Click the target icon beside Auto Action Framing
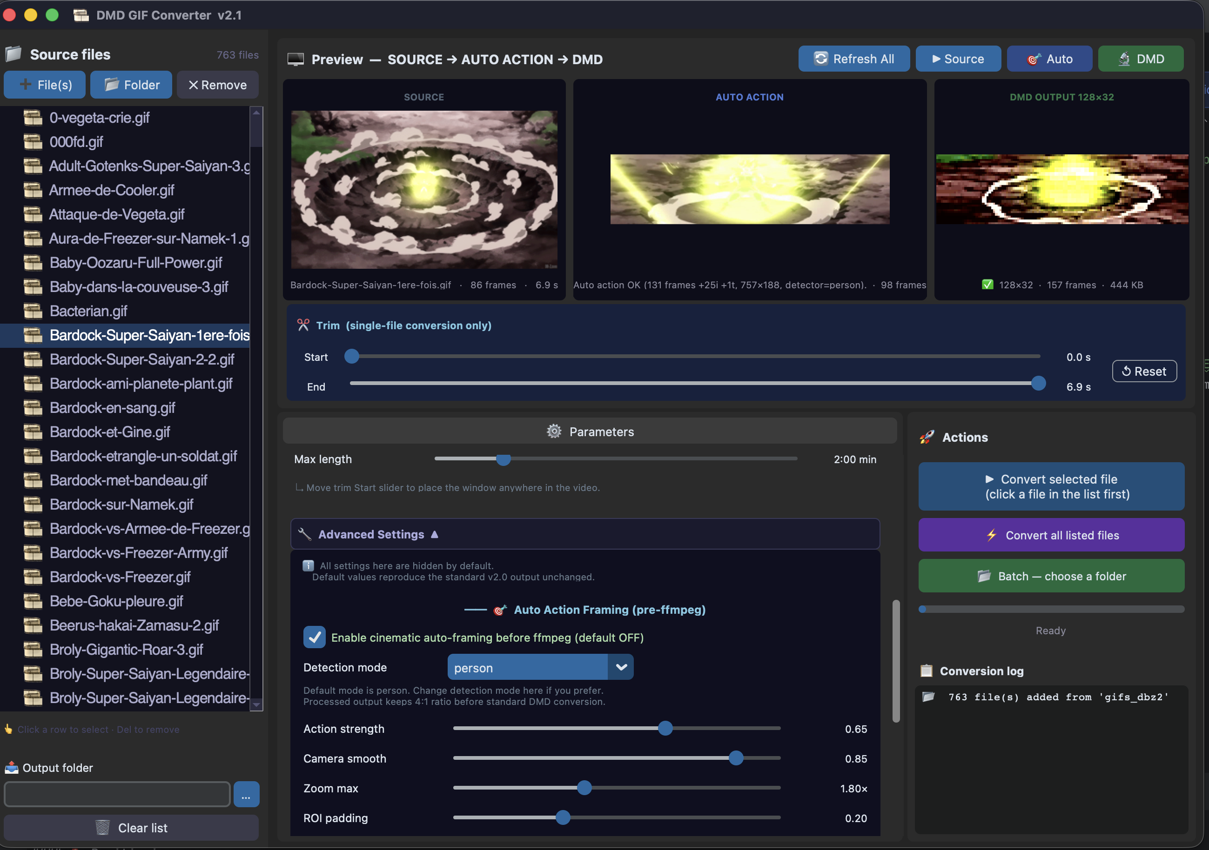Screen dimensions: 1209x850 (x=500, y=610)
